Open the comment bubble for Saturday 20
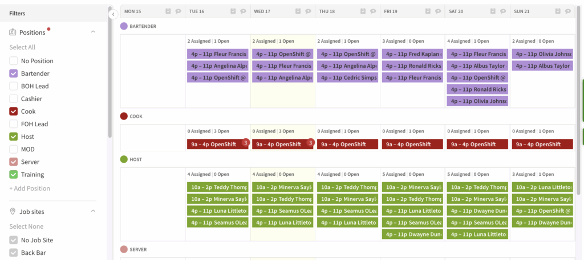Image resolution: width=584 pixels, height=260 pixels. (504, 11)
